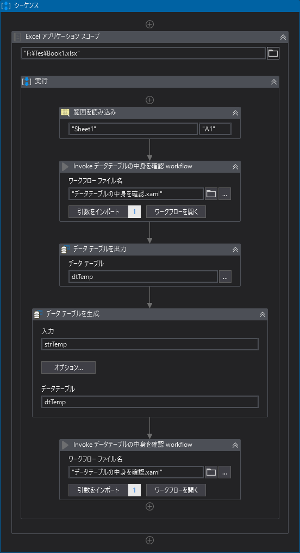
Task: Click the シーケンス title icon
Action: 7,5
